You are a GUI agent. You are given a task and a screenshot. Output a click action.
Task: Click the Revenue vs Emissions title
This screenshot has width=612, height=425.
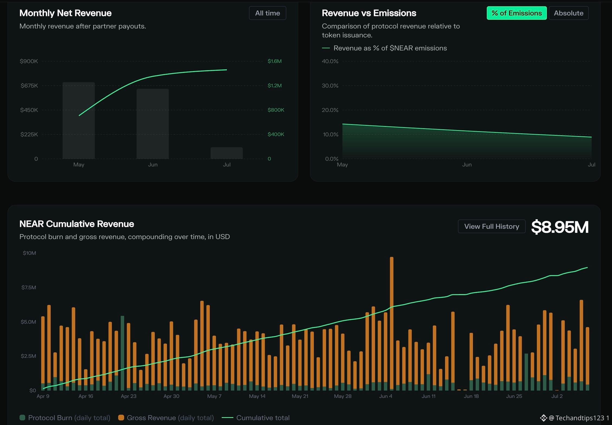(369, 13)
